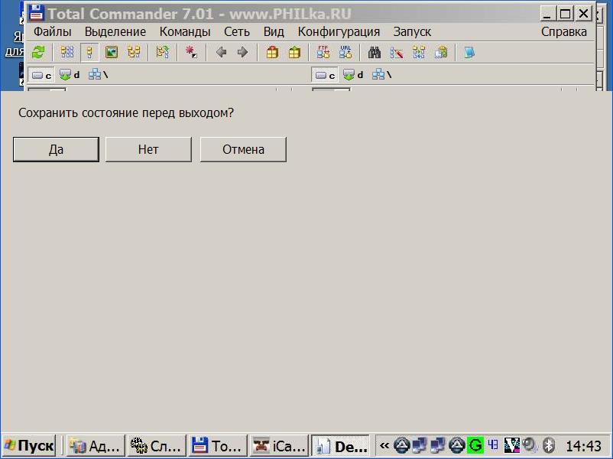Expand hidden tray icons chevron

[x=384, y=445]
